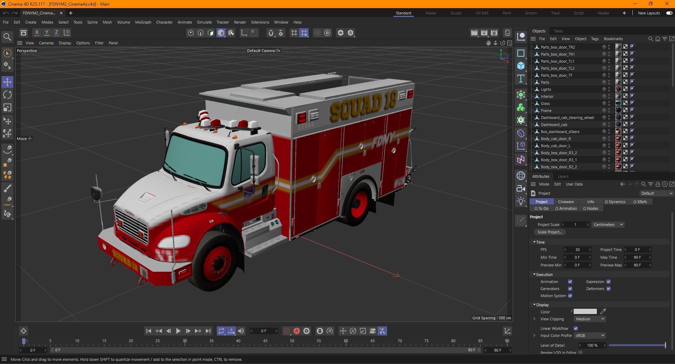Add a Camera object from side palette
675x364 pixels.
click(521, 188)
